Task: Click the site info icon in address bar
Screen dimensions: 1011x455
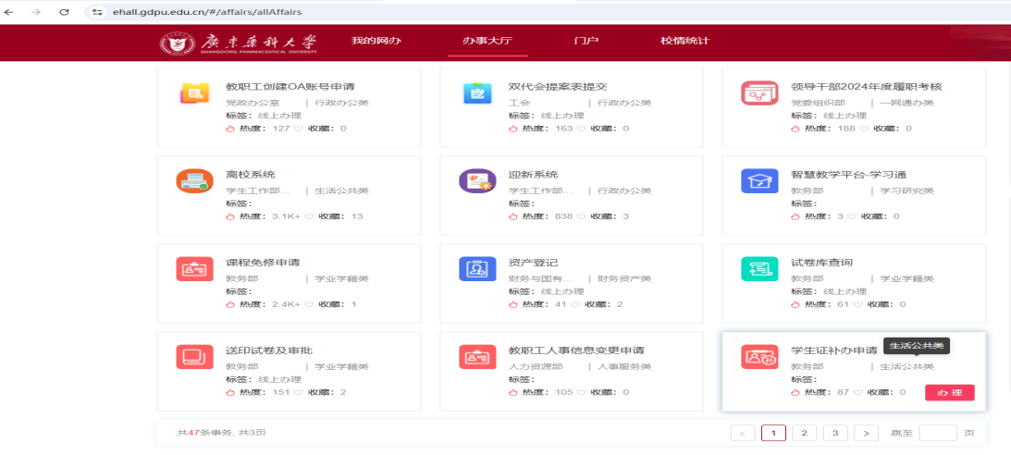Action: pos(97,12)
